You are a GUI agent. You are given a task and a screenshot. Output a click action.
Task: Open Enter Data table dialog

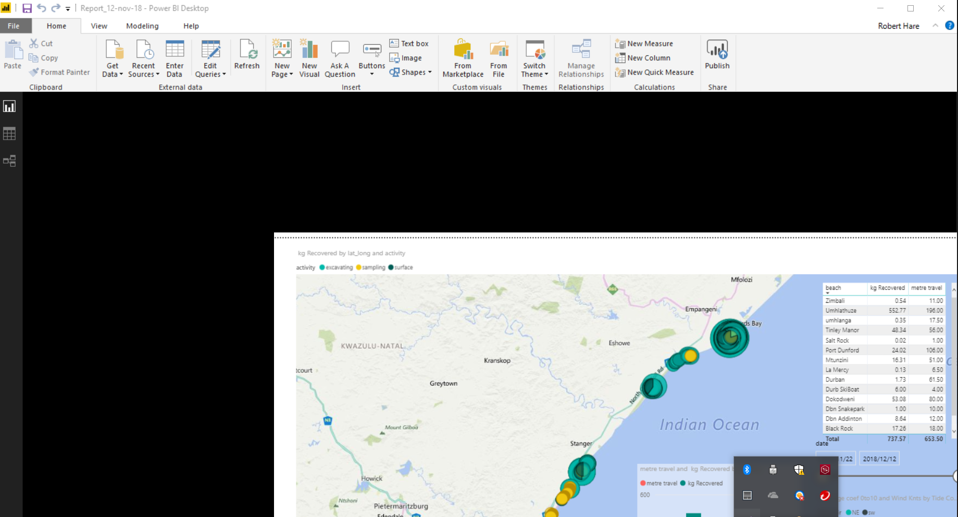pyautogui.click(x=175, y=58)
